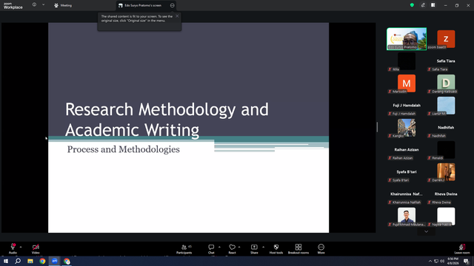Open the Participants panel
The height and width of the screenshot is (266, 474).
(184, 249)
